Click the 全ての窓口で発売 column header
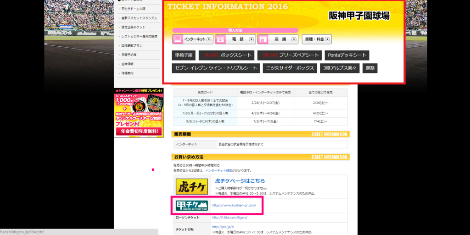This screenshot has height=235, width=470. point(321,93)
